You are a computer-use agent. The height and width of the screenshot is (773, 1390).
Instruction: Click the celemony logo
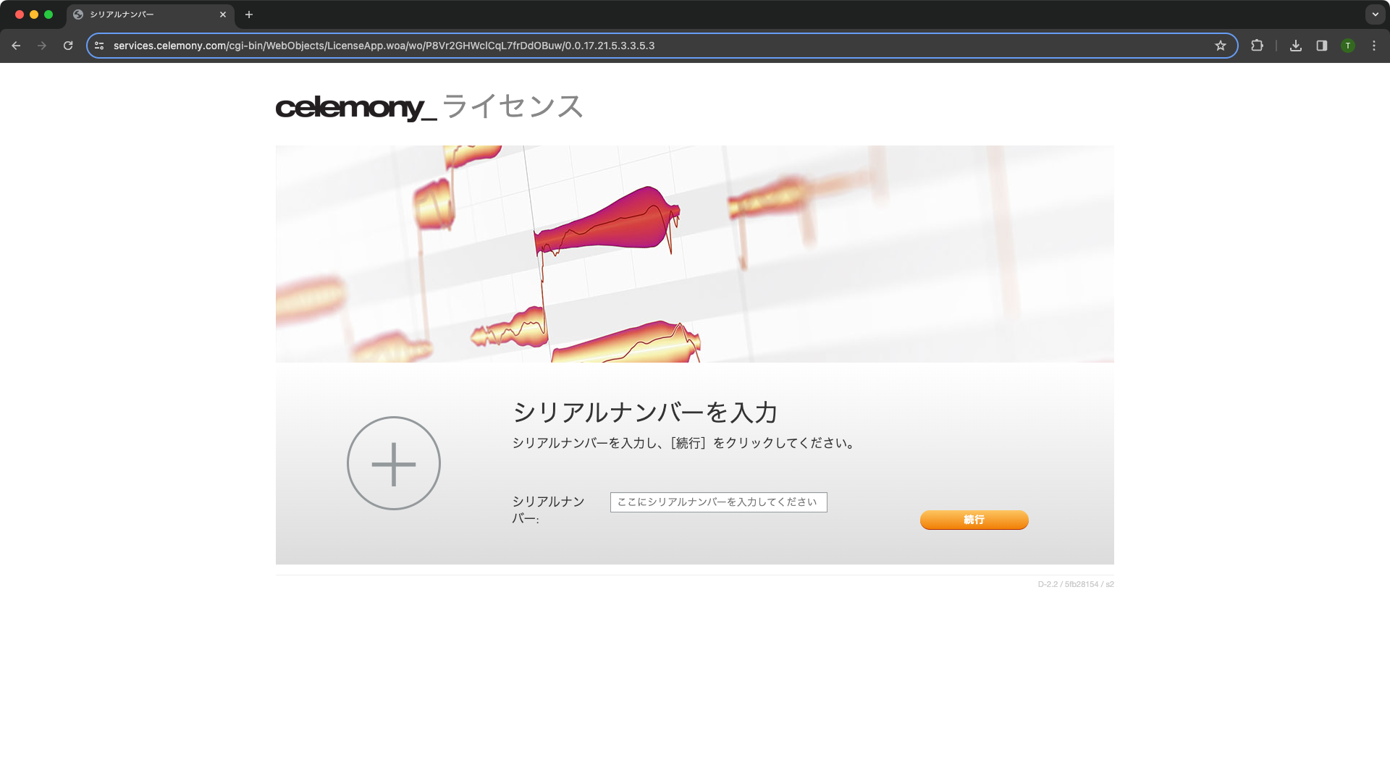click(355, 107)
